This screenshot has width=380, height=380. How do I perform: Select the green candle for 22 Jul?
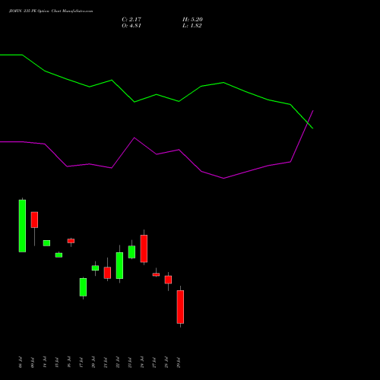point(119,265)
